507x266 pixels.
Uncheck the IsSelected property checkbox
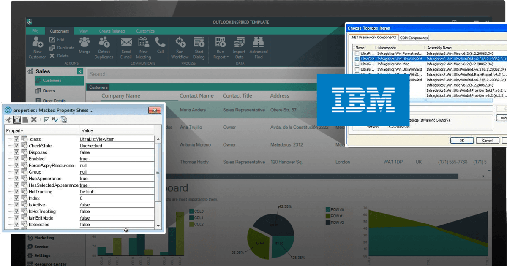16,225
